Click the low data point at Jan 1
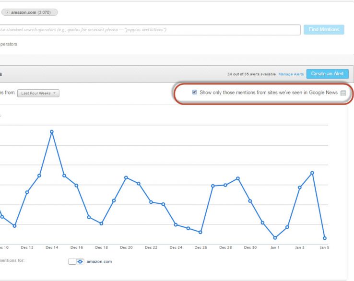354x281 pixels. click(x=275, y=238)
